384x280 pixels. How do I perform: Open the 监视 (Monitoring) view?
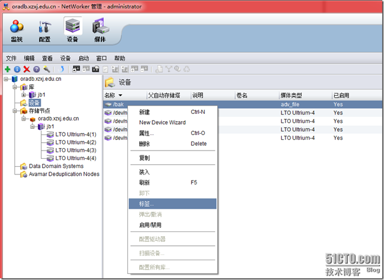[x=17, y=31]
